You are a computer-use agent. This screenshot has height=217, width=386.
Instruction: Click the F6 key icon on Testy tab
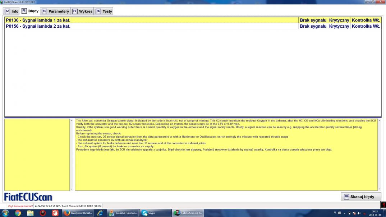click(x=98, y=11)
